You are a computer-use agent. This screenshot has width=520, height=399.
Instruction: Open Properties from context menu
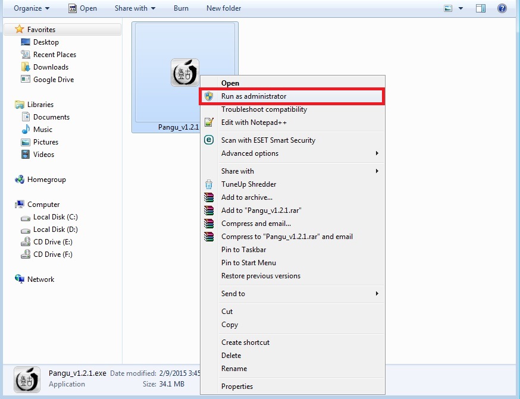pos(292,387)
